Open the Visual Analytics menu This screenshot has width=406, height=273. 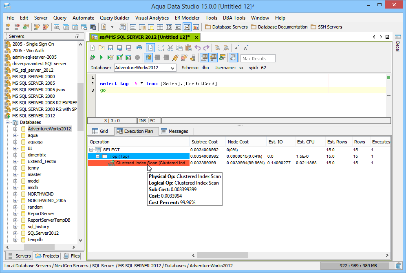click(x=152, y=18)
